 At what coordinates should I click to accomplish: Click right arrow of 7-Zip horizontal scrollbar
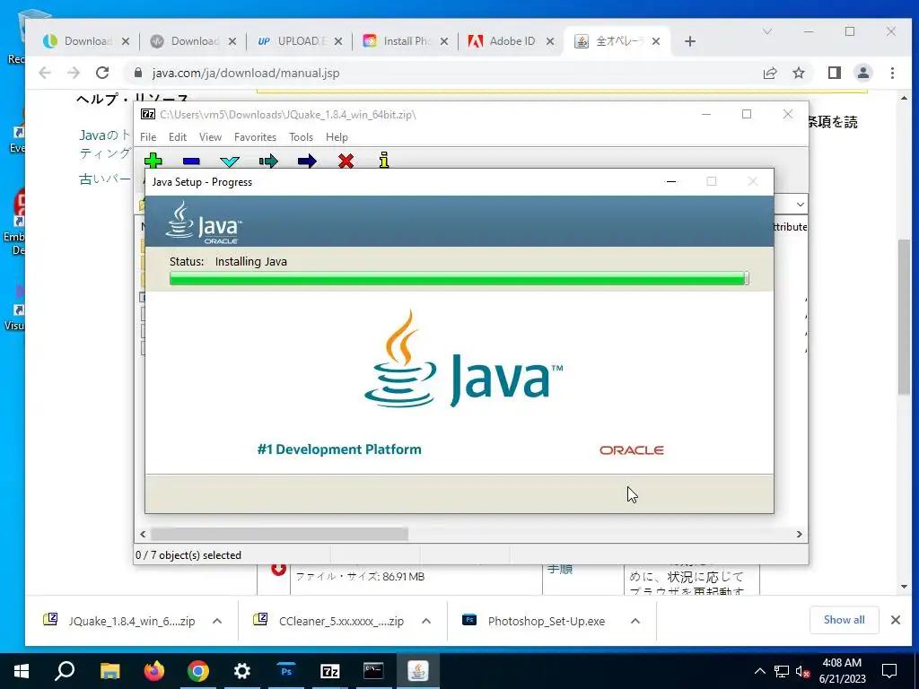800,535
